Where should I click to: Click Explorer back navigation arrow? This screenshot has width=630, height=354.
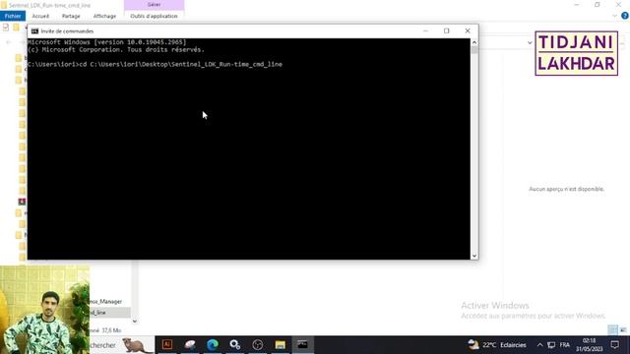coord(9,42)
